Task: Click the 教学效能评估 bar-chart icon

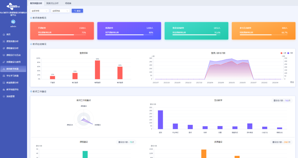Action: [4, 89]
